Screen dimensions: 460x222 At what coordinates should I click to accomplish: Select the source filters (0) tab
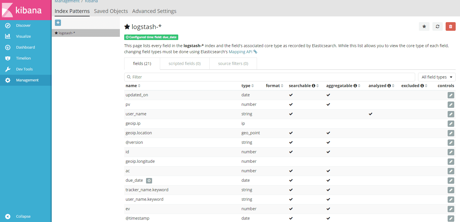[x=233, y=64]
